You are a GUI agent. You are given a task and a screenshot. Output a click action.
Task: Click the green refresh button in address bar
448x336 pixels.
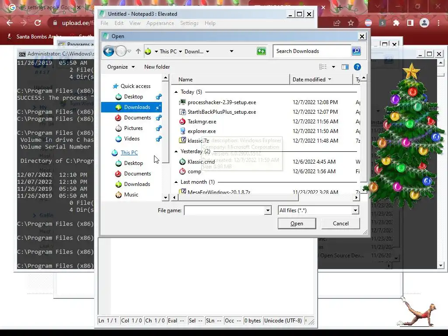tap(261, 52)
